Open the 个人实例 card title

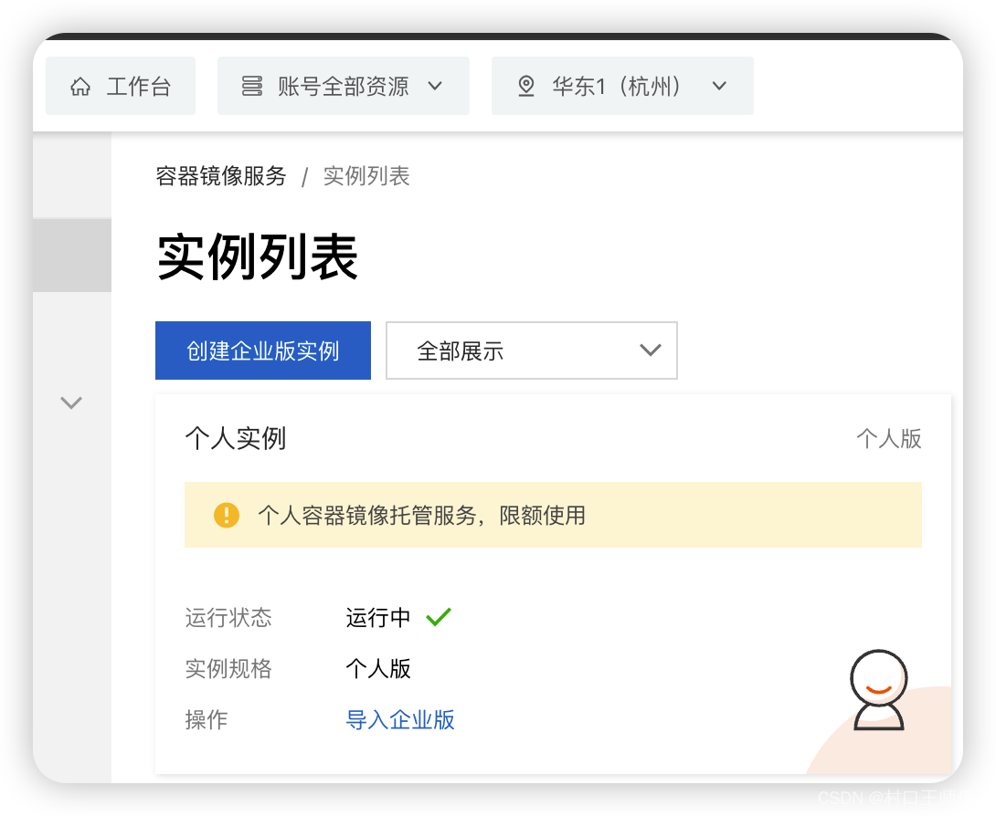pyautogui.click(x=236, y=438)
